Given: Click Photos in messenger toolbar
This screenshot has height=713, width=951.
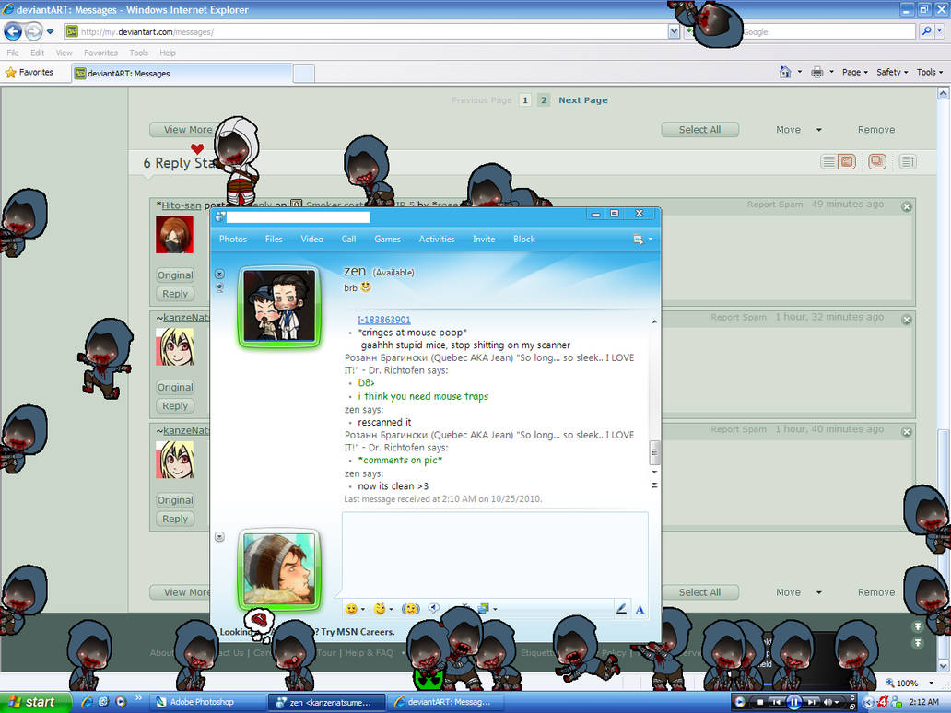Looking at the screenshot, I should pyautogui.click(x=233, y=239).
